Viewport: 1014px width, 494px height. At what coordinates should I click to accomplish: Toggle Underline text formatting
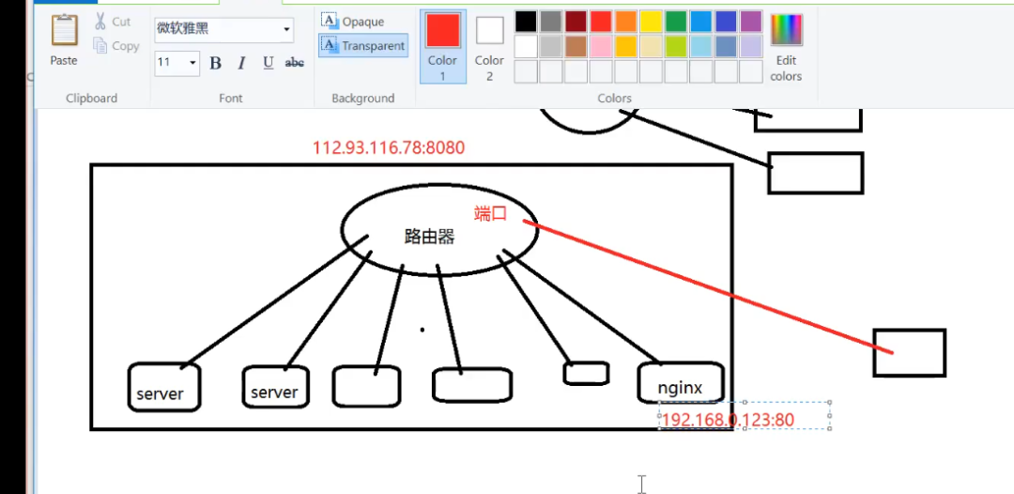click(x=269, y=63)
